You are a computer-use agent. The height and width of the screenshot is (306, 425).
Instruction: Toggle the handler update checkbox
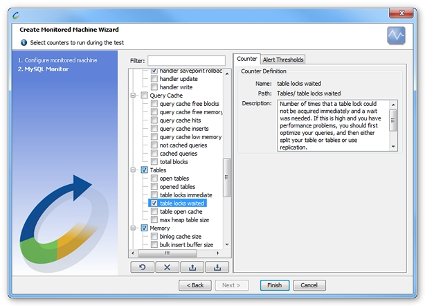tap(154, 79)
